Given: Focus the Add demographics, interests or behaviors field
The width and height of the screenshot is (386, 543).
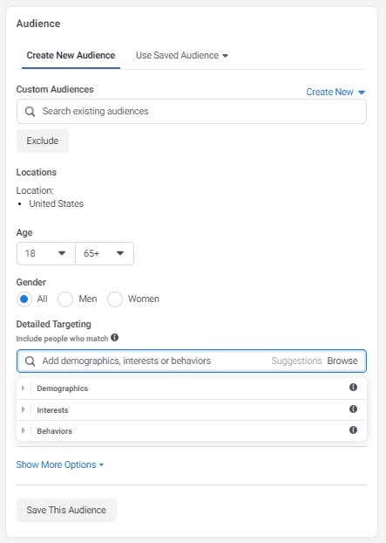Looking at the screenshot, I should (x=192, y=361).
